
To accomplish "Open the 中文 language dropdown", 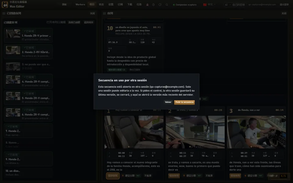I will tap(209, 5).
